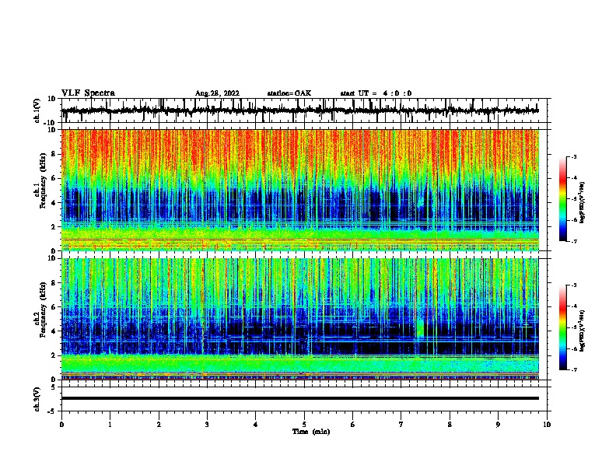Click the log(PSD) label beside ch.2 color bar
This screenshot has height=476, width=616.
[x=582, y=331]
